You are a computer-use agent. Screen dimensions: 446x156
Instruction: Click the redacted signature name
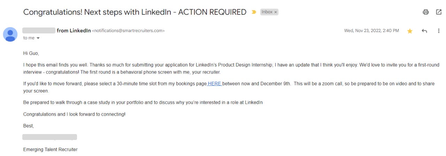tap(49, 137)
